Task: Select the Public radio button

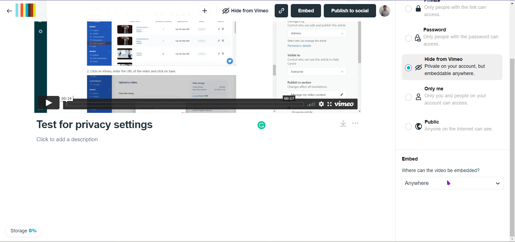Action: 408,127
